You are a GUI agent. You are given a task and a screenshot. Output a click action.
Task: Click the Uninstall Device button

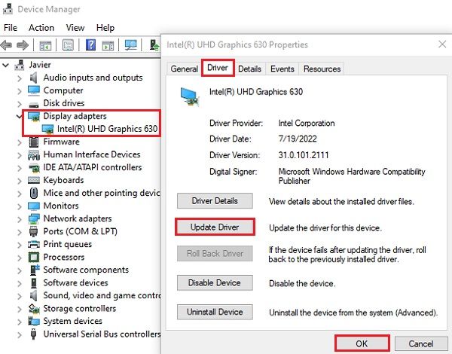pos(215,312)
